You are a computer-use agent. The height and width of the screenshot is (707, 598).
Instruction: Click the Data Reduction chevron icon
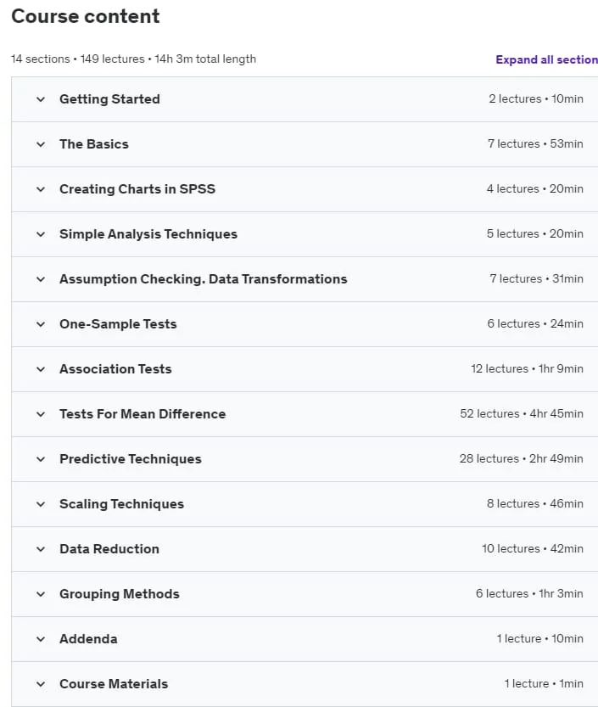pyautogui.click(x=41, y=549)
